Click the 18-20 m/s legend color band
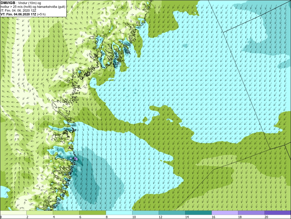Viewport: 291px width, 219px height. click(x=251, y=213)
